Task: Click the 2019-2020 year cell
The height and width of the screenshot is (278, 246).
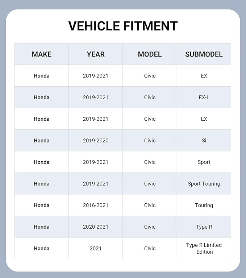Action: click(96, 140)
